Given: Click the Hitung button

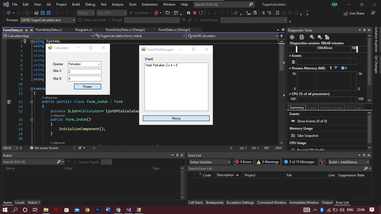Looking at the screenshot, I should coord(176,118).
